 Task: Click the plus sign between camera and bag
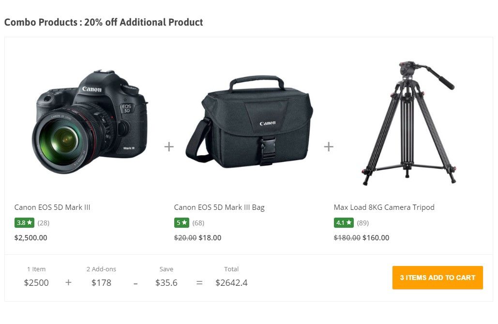click(x=168, y=147)
